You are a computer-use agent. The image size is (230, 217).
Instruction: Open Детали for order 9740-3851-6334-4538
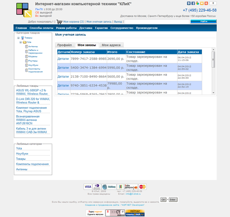click(63, 86)
